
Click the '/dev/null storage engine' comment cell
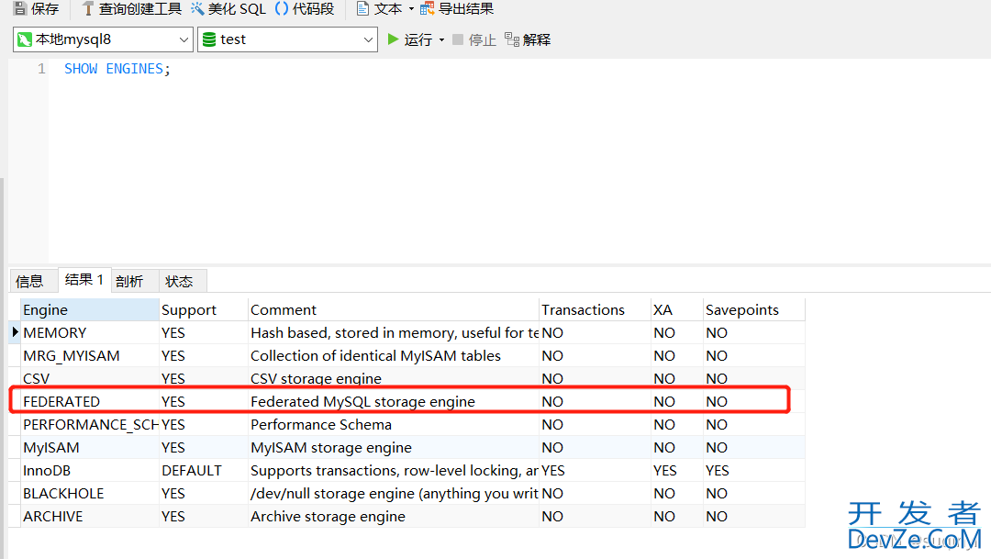tap(393, 493)
